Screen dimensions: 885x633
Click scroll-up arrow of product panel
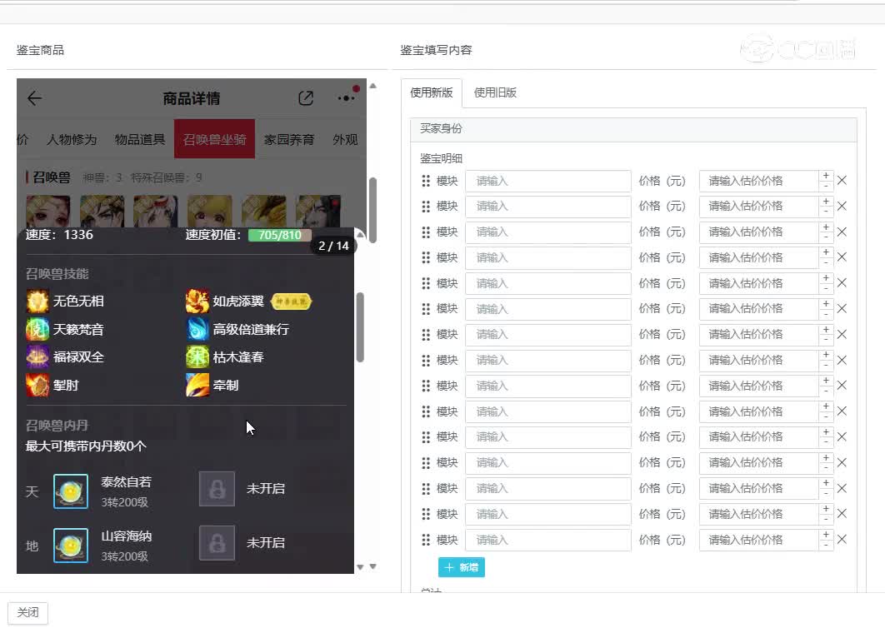tap(373, 87)
